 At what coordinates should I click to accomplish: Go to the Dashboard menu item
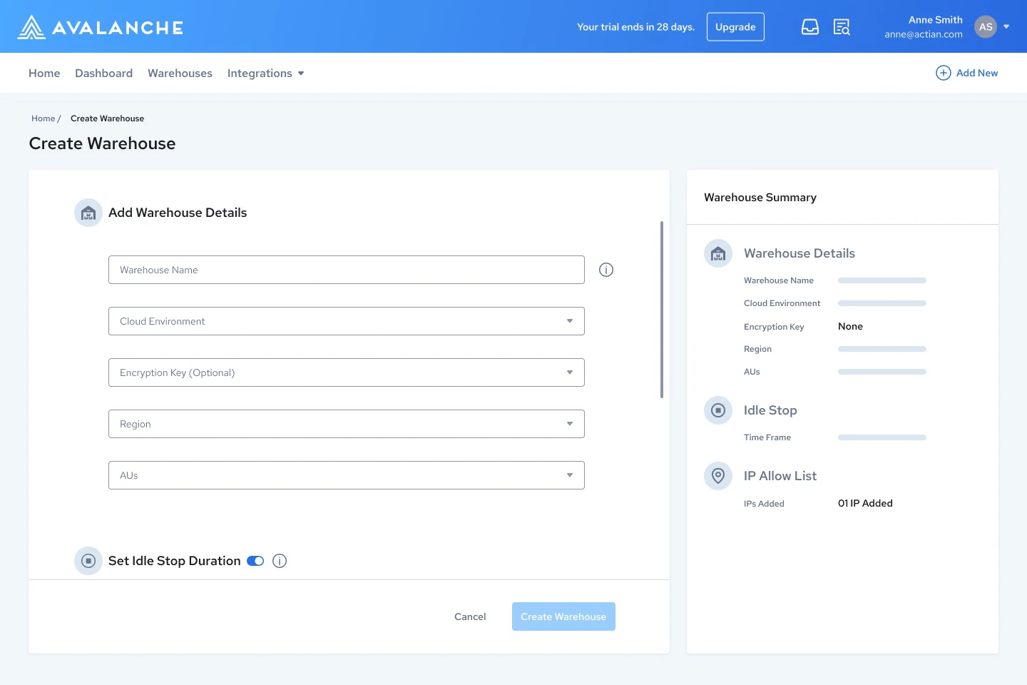pos(103,73)
